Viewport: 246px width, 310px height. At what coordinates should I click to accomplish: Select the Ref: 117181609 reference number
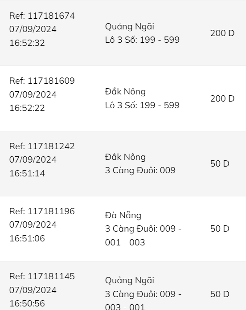click(42, 81)
